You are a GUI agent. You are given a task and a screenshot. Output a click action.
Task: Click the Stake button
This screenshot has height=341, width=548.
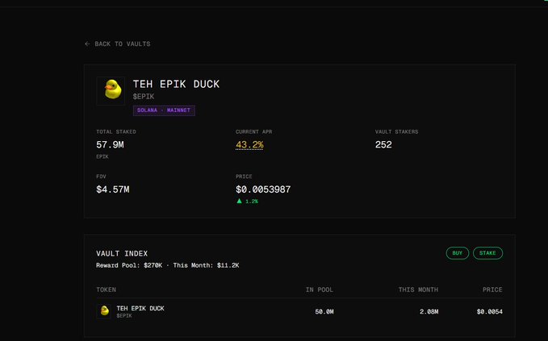pyautogui.click(x=487, y=253)
